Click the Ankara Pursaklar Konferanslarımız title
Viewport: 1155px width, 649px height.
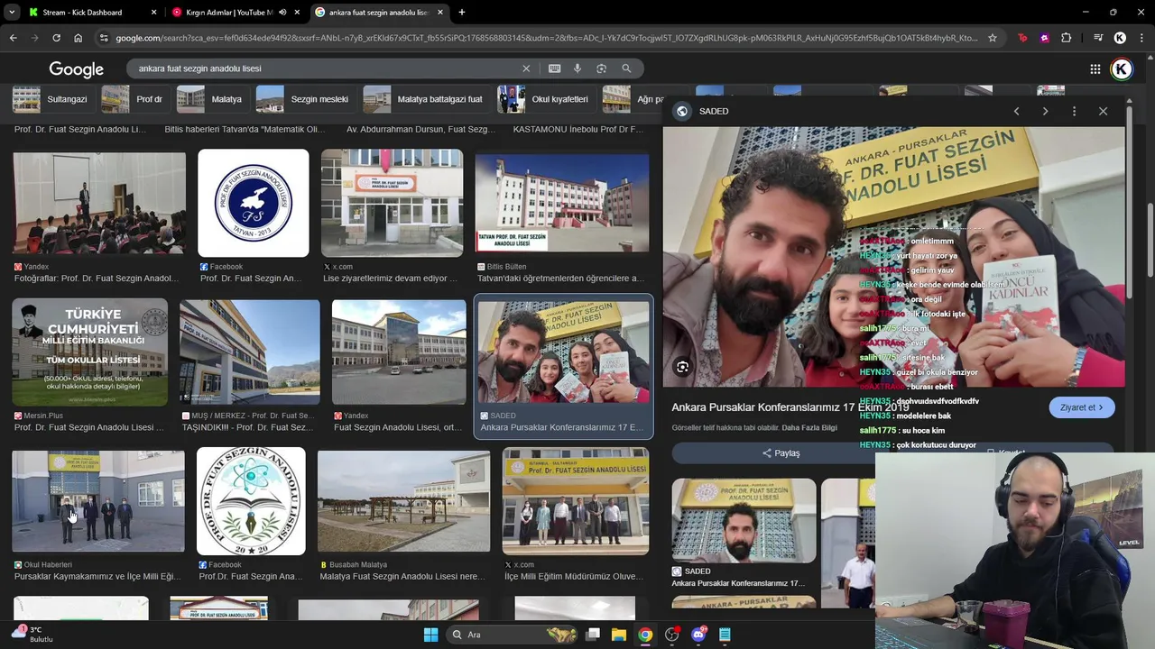pos(790,407)
